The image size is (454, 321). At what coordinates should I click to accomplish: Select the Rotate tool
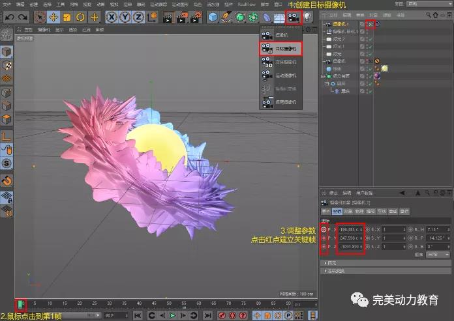tap(81, 17)
